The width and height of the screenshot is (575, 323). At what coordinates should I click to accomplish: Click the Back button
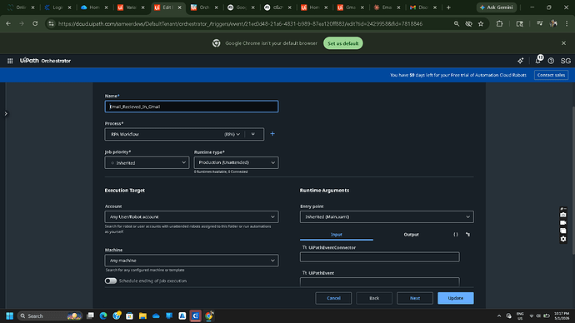tap(374, 298)
